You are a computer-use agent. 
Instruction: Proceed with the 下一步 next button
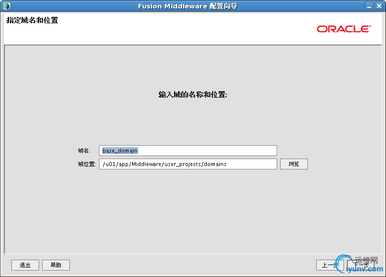(x=361, y=265)
